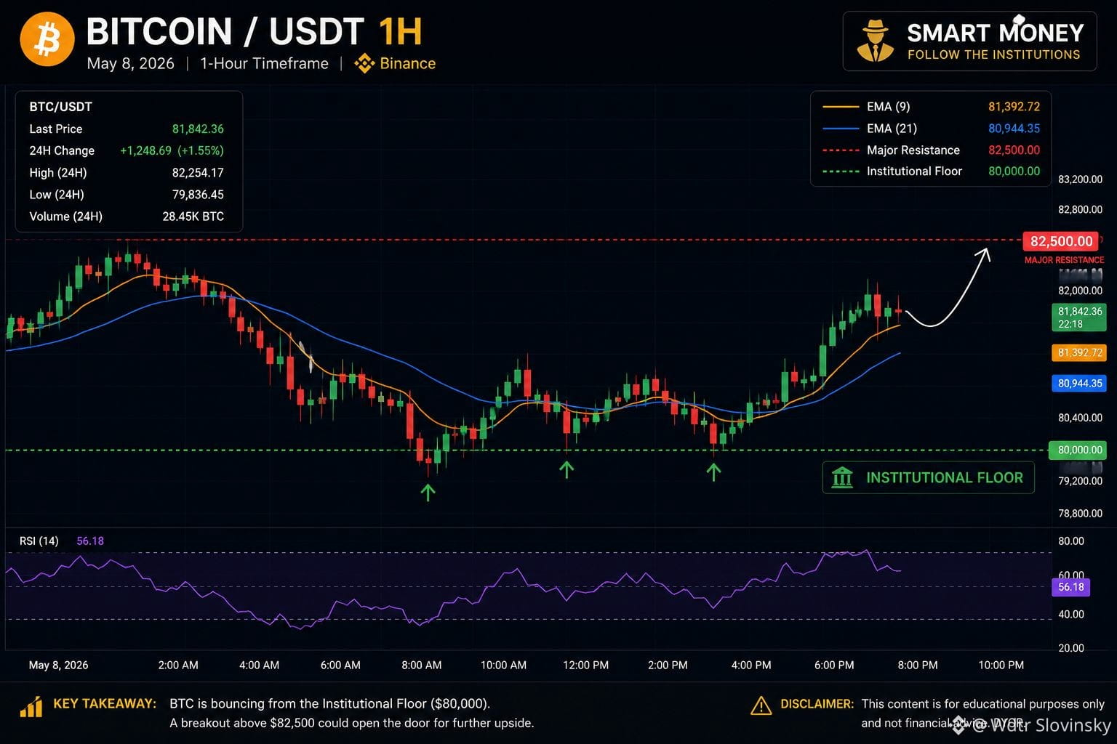Screen dimensions: 1117x744
Task: Click the 2:00 AM time axis label
Action: [x=178, y=666]
